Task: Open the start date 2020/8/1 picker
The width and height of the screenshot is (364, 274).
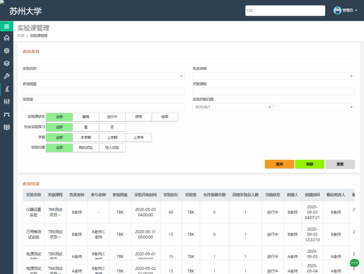Action: tap(232, 107)
